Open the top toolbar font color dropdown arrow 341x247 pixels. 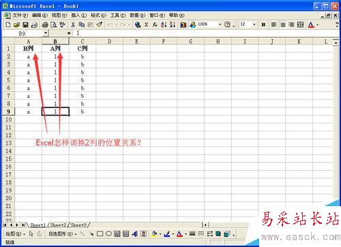click(318, 24)
